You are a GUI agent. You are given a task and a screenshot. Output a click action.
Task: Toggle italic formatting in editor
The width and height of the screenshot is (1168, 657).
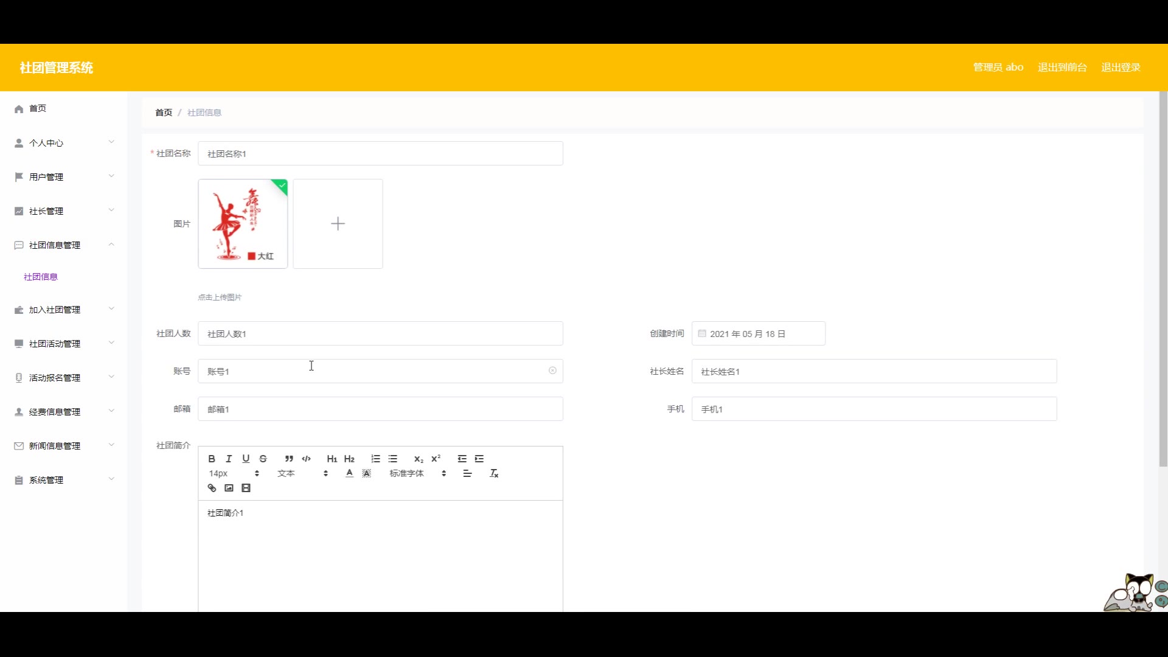pyautogui.click(x=229, y=459)
